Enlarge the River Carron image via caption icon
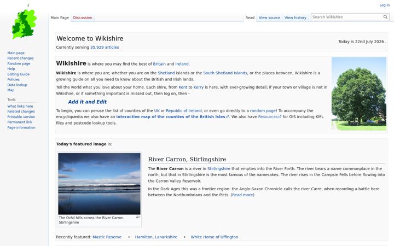Image resolution: width=394 pixels, height=246 pixels. [x=138, y=217]
